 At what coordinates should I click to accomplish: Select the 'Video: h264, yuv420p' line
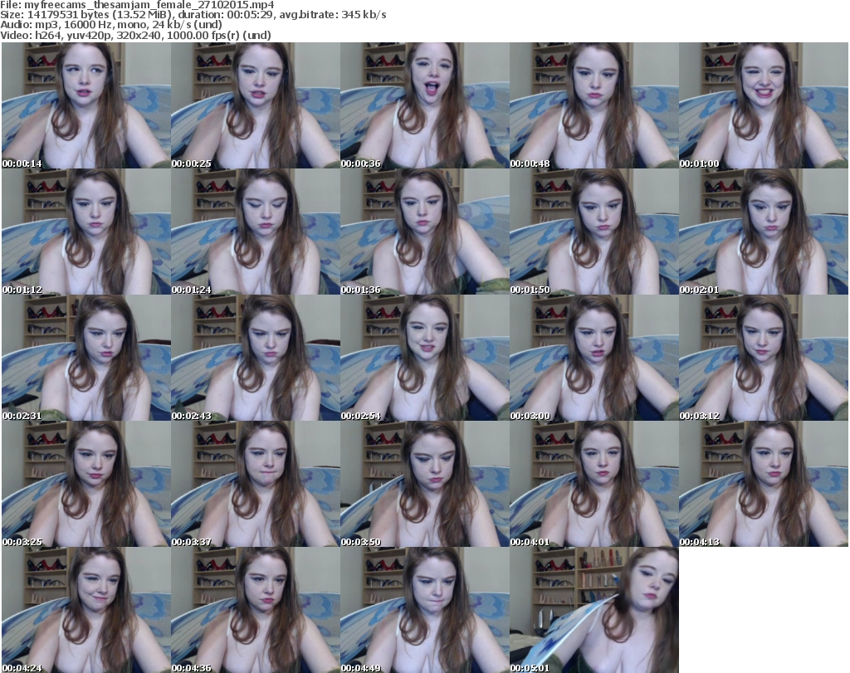(135, 35)
